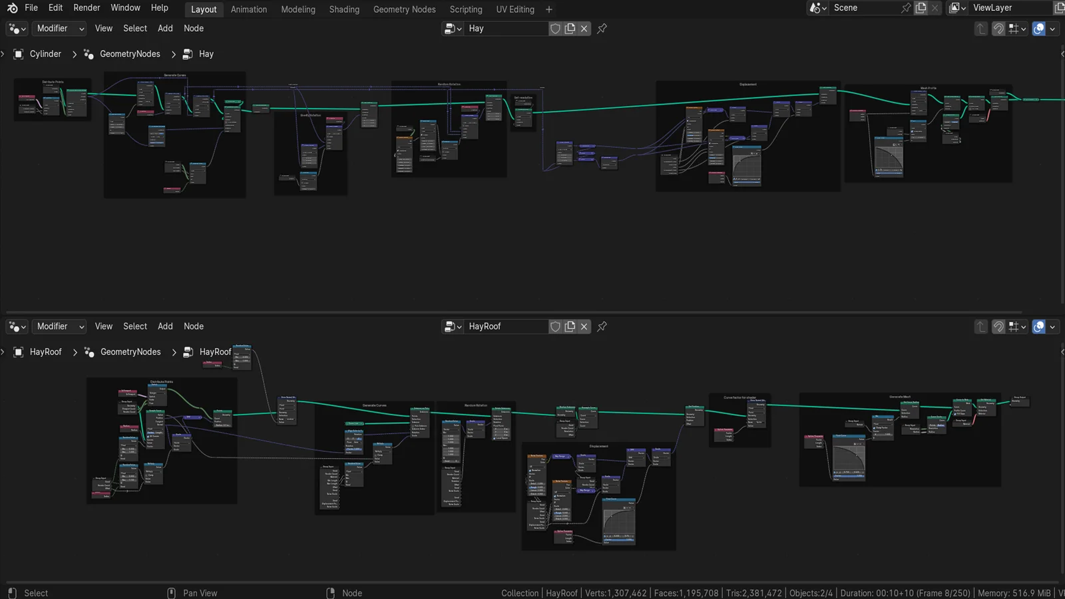Open the Add menu in the lower node editor
The image size is (1065, 599).
point(165,326)
